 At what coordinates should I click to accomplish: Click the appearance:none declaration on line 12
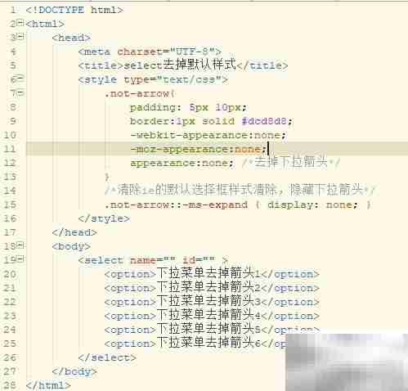(x=182, y=163)
